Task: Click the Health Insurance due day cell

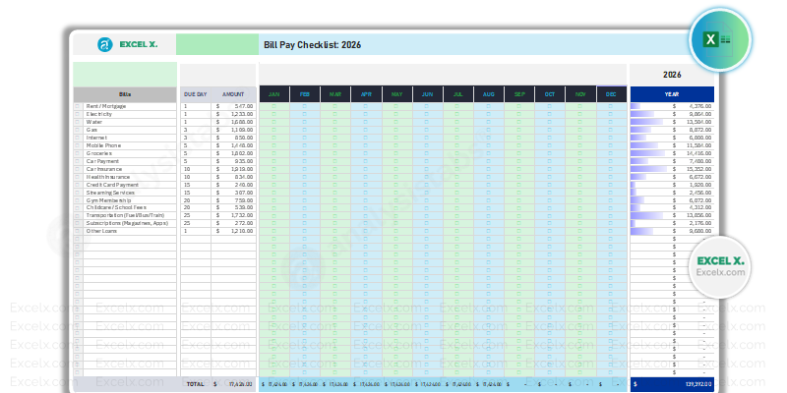Action: click(195, 177)
